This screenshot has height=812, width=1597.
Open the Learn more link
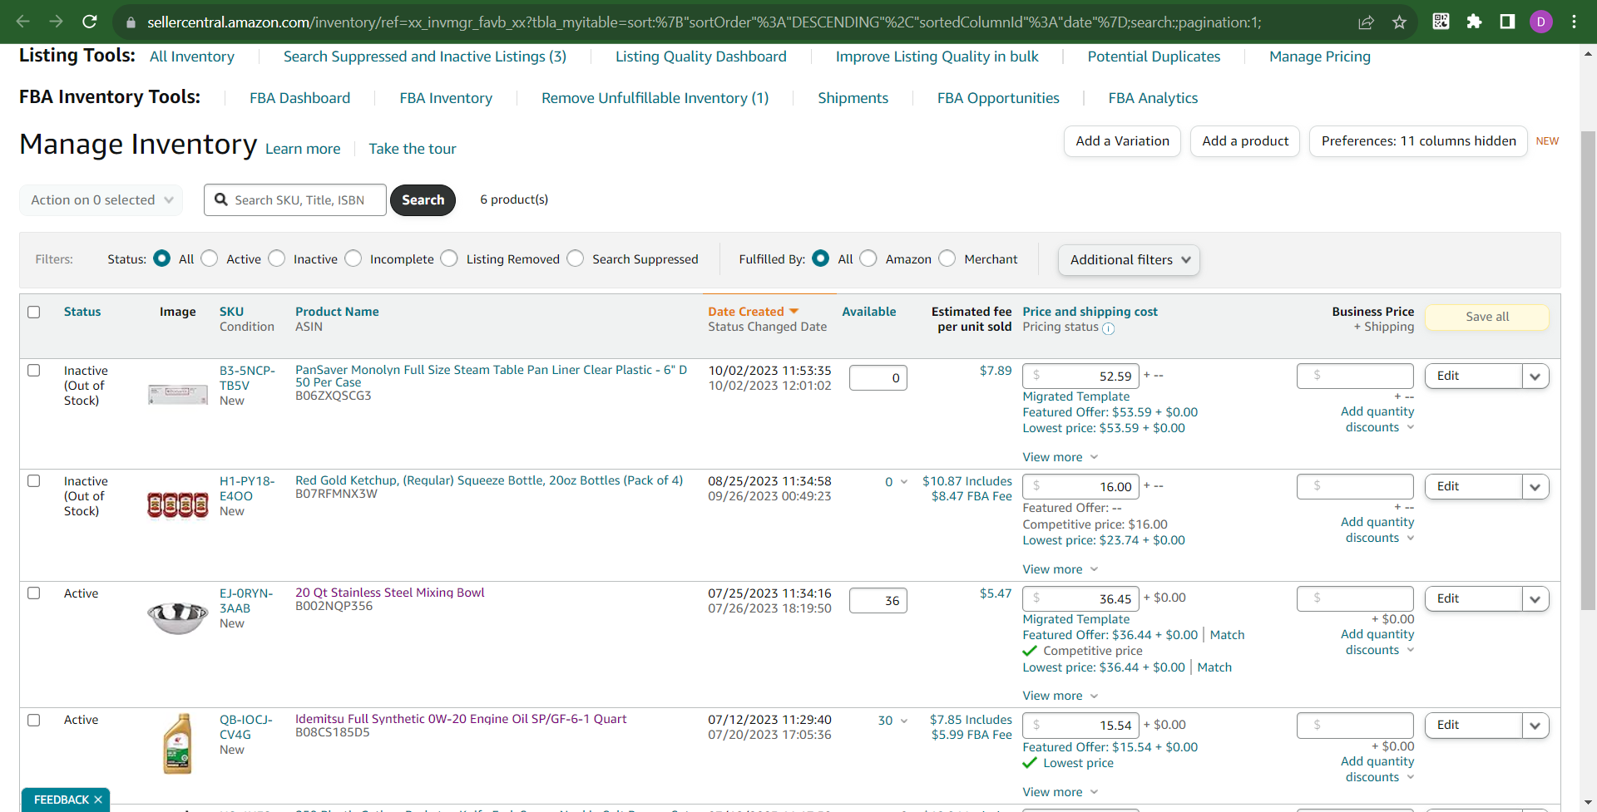pyautogui.click(x=303, y=149)
